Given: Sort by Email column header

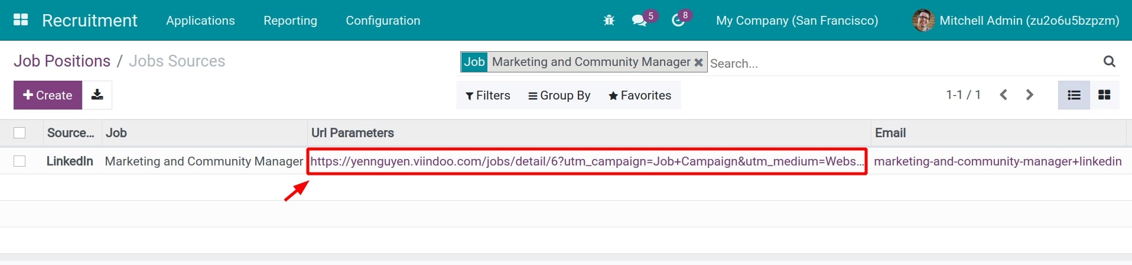Looking at the screenshot, I should [x=998, y=133].
